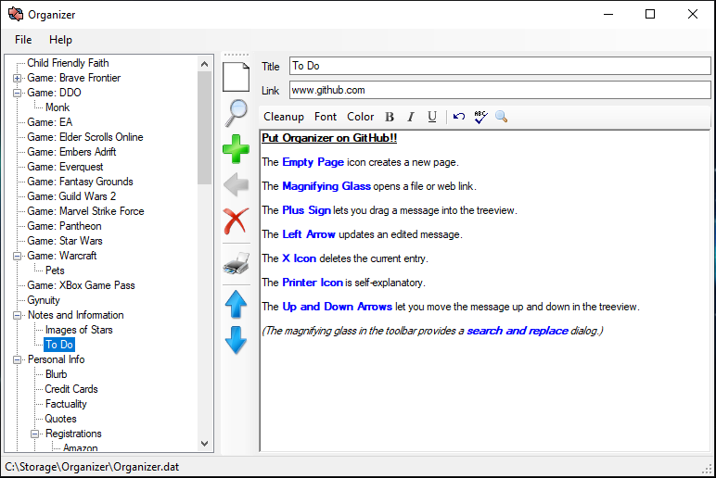Run the ABC spell check icon
Screen dimensions: 716x478
point(480,118)
